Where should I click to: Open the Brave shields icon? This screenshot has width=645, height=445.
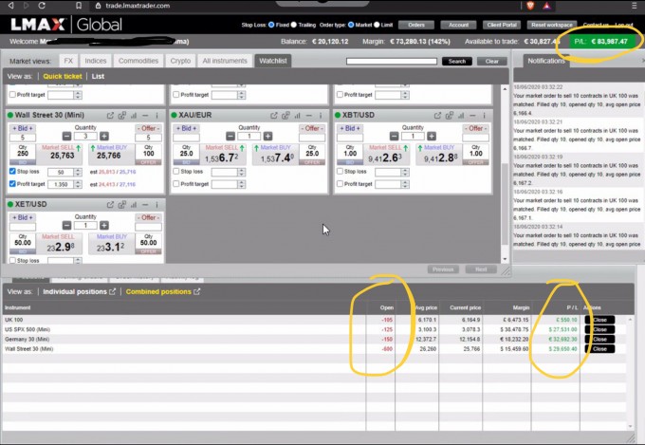[530, 6]
